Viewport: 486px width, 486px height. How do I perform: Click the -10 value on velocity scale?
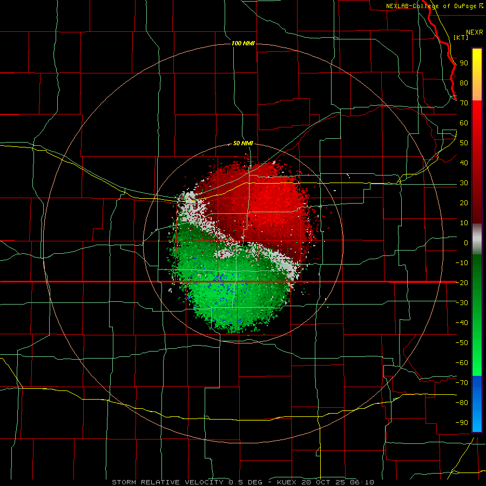(462, 263)
